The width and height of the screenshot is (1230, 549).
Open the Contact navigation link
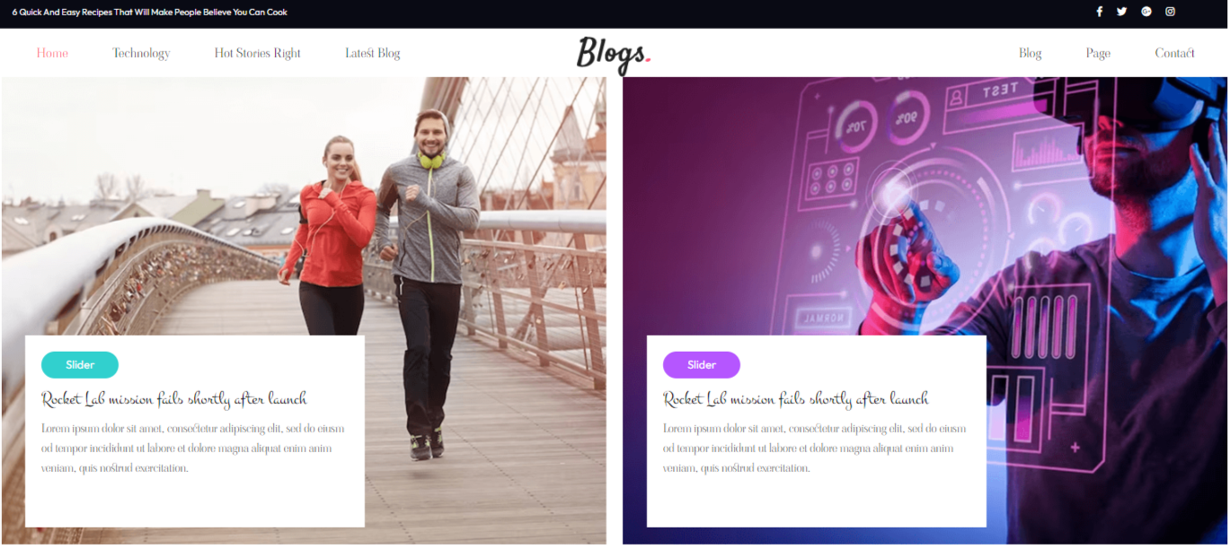[1174, 53]
